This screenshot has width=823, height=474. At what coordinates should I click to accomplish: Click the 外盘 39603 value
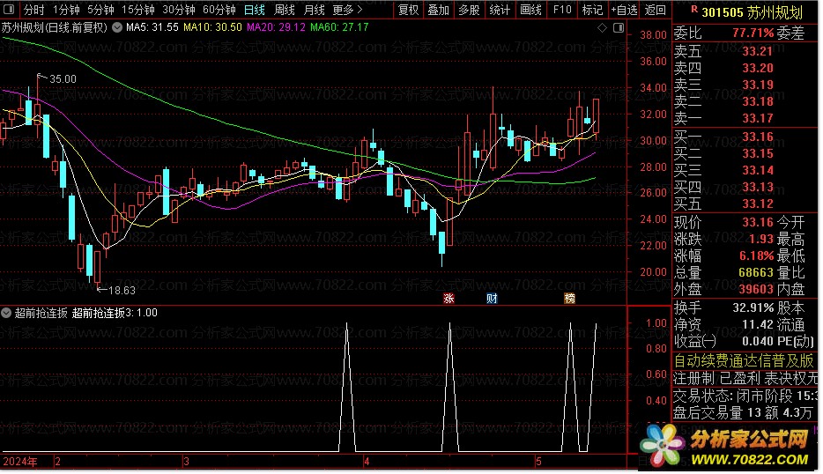(756, 289)
